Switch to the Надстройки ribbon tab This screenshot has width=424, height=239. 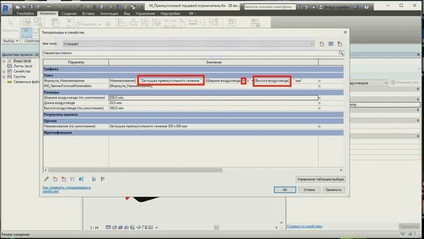click(x=170, y=13)
